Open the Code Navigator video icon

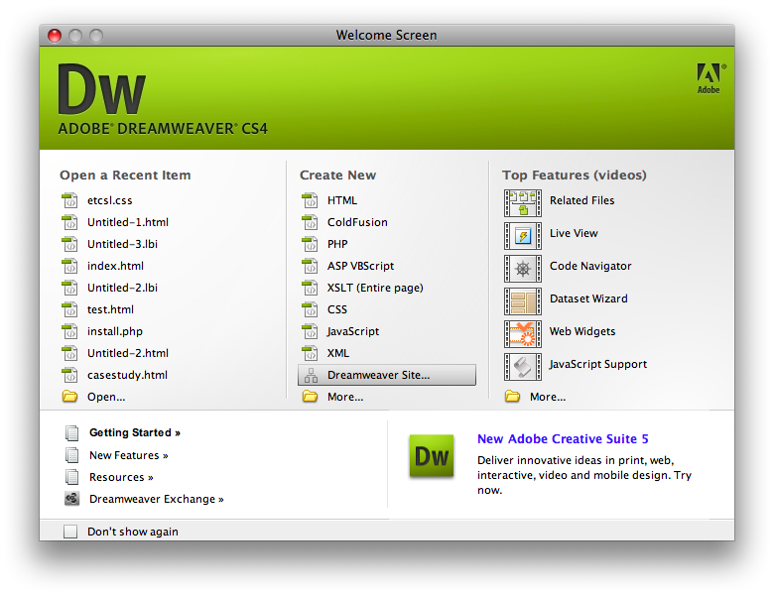pyautogui.click(x=522, y=268)
